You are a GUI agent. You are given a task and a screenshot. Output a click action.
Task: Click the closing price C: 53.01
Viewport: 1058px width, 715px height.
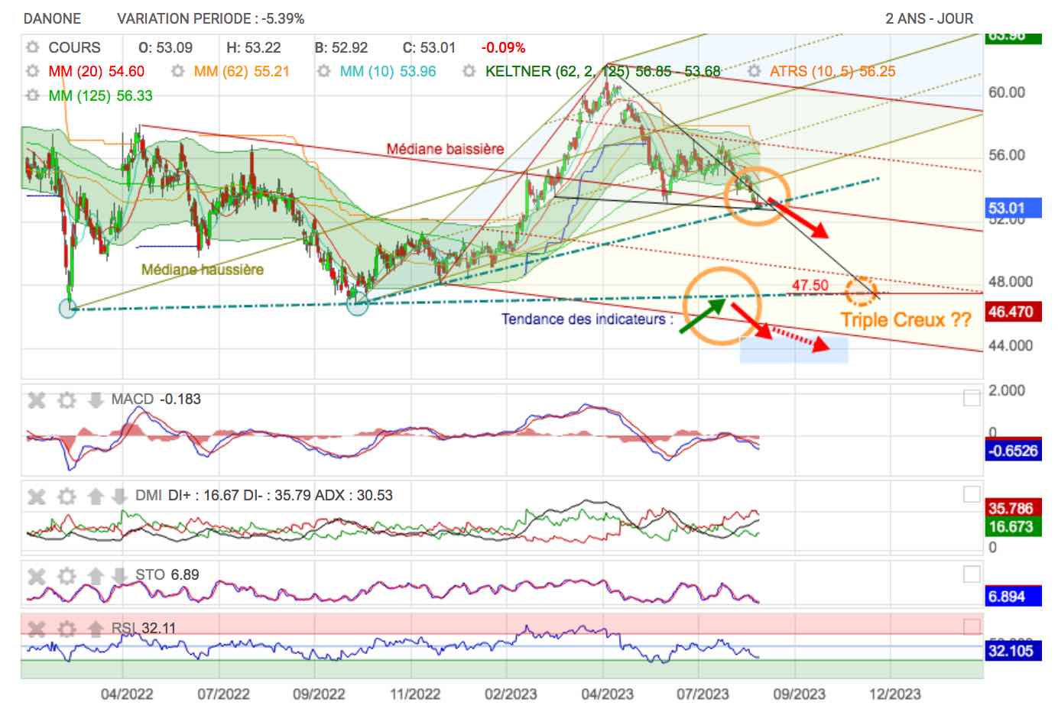(x=429, y=47)
